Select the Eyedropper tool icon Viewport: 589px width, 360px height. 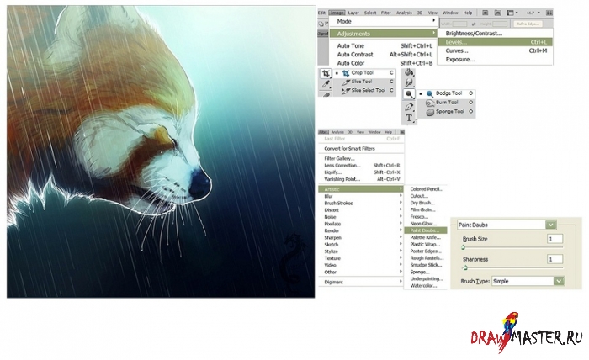pyautogui.click(x=326, y=84)
